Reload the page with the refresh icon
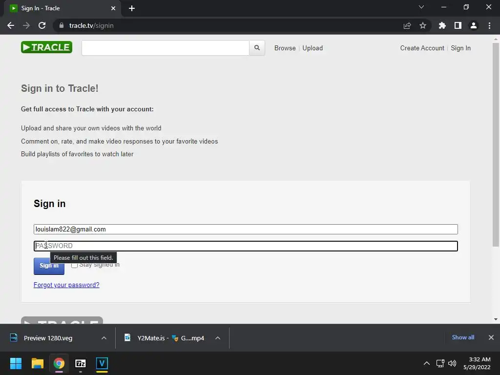The image size is (500, 375). coord(42,25)
